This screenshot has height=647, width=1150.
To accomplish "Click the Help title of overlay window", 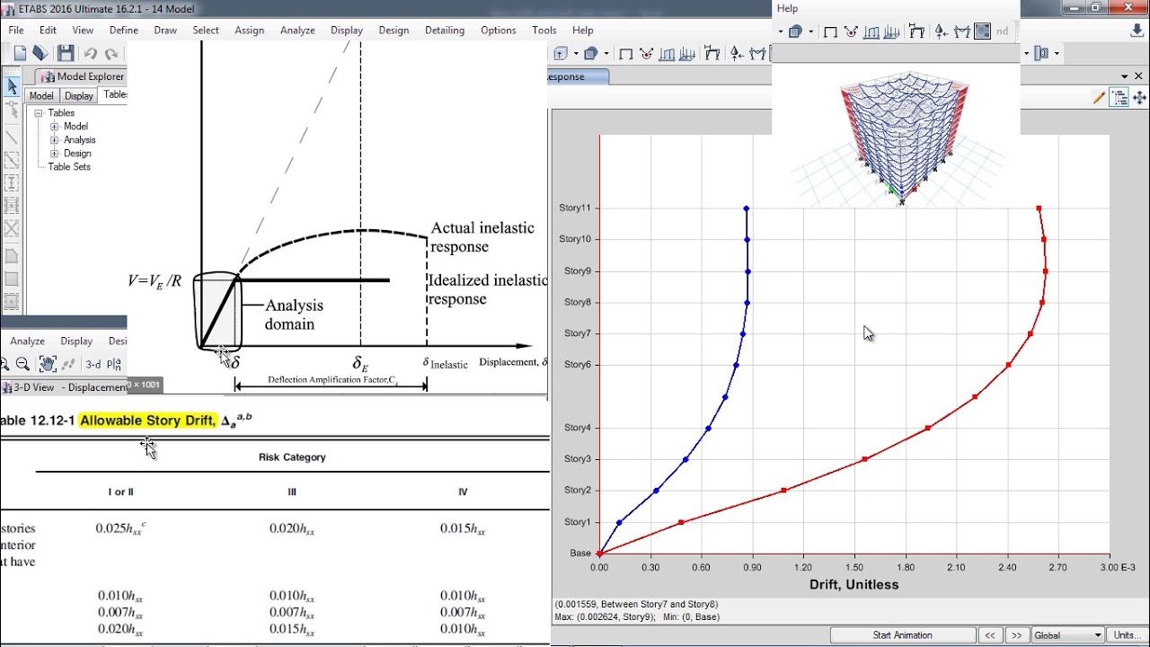I will (x=787, y=8).
